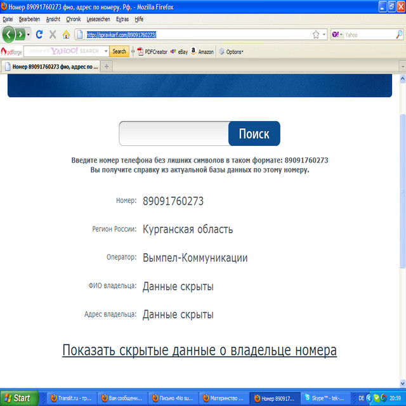Reload the current page
Screen dimensions: 406x406
(x=39, y=34)
